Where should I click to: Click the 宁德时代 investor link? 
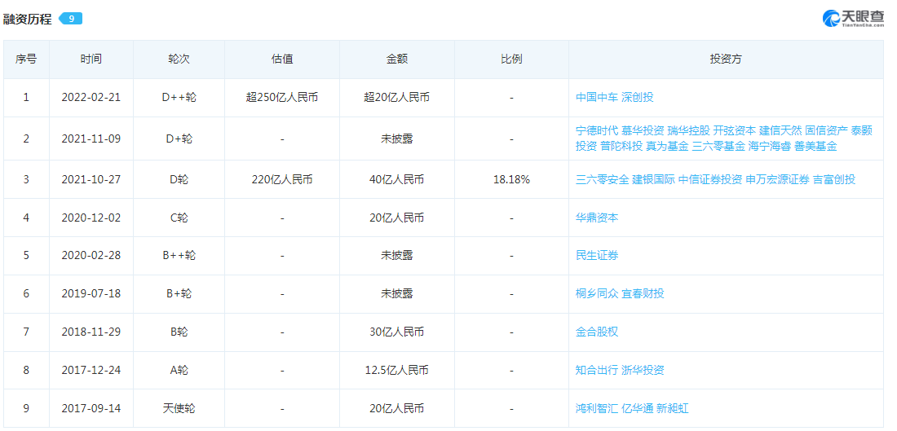click(x=597, y=131)
